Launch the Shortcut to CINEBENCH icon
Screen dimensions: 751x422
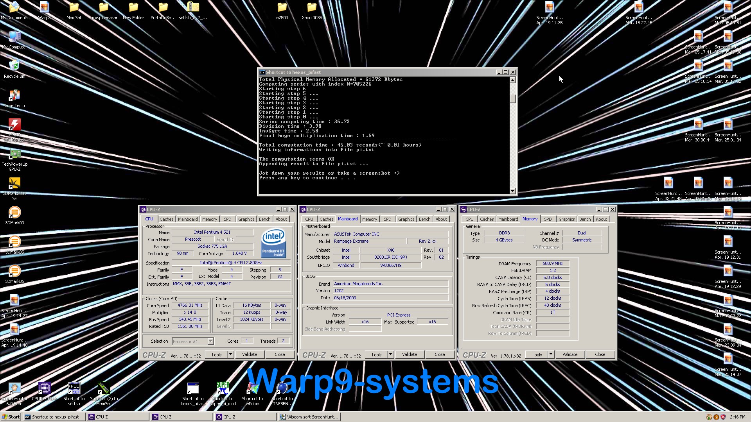click(282, 394)
